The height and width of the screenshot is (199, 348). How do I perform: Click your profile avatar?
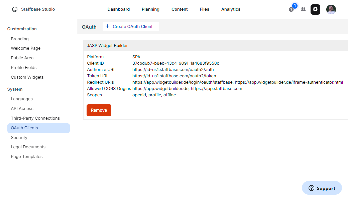tap(331, 9)
